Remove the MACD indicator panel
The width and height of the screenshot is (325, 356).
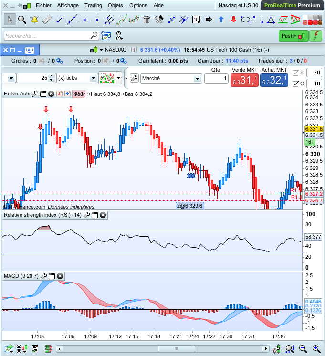pos(60,276)
